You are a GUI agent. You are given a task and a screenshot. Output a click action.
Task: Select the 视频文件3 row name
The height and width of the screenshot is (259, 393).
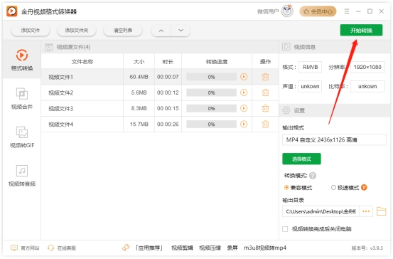point(60,109)
